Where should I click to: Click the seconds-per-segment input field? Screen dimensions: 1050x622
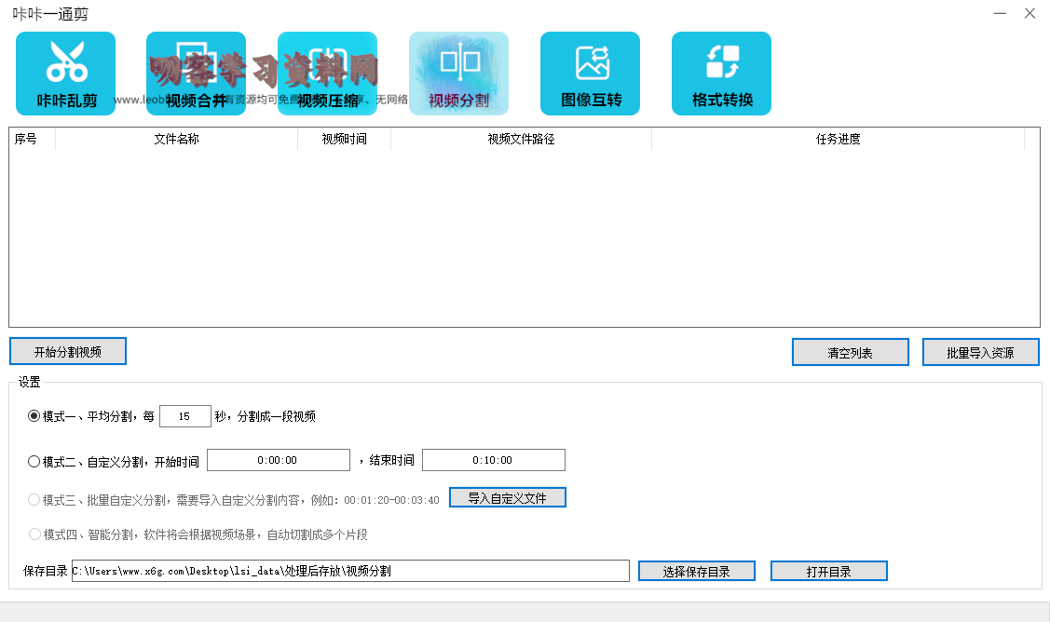[185, 416]
